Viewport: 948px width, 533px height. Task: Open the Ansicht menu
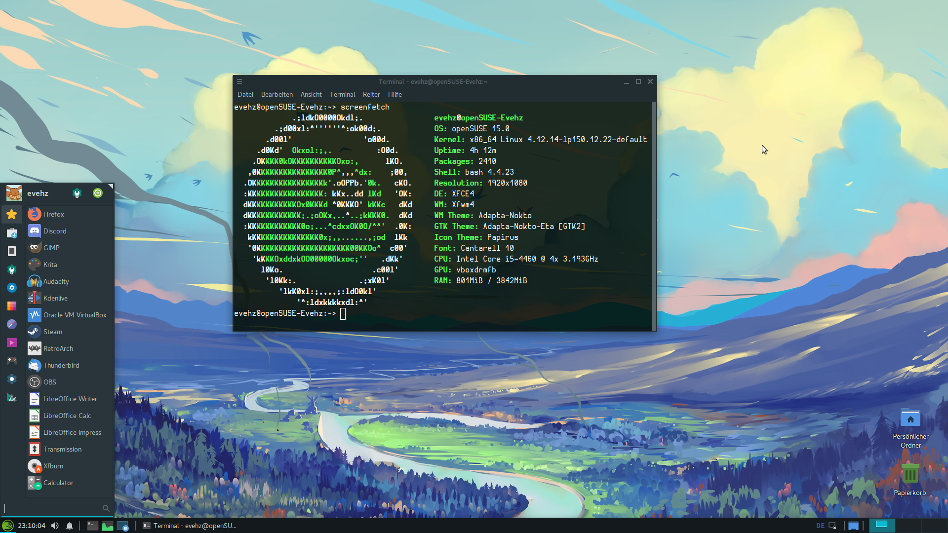311,94
